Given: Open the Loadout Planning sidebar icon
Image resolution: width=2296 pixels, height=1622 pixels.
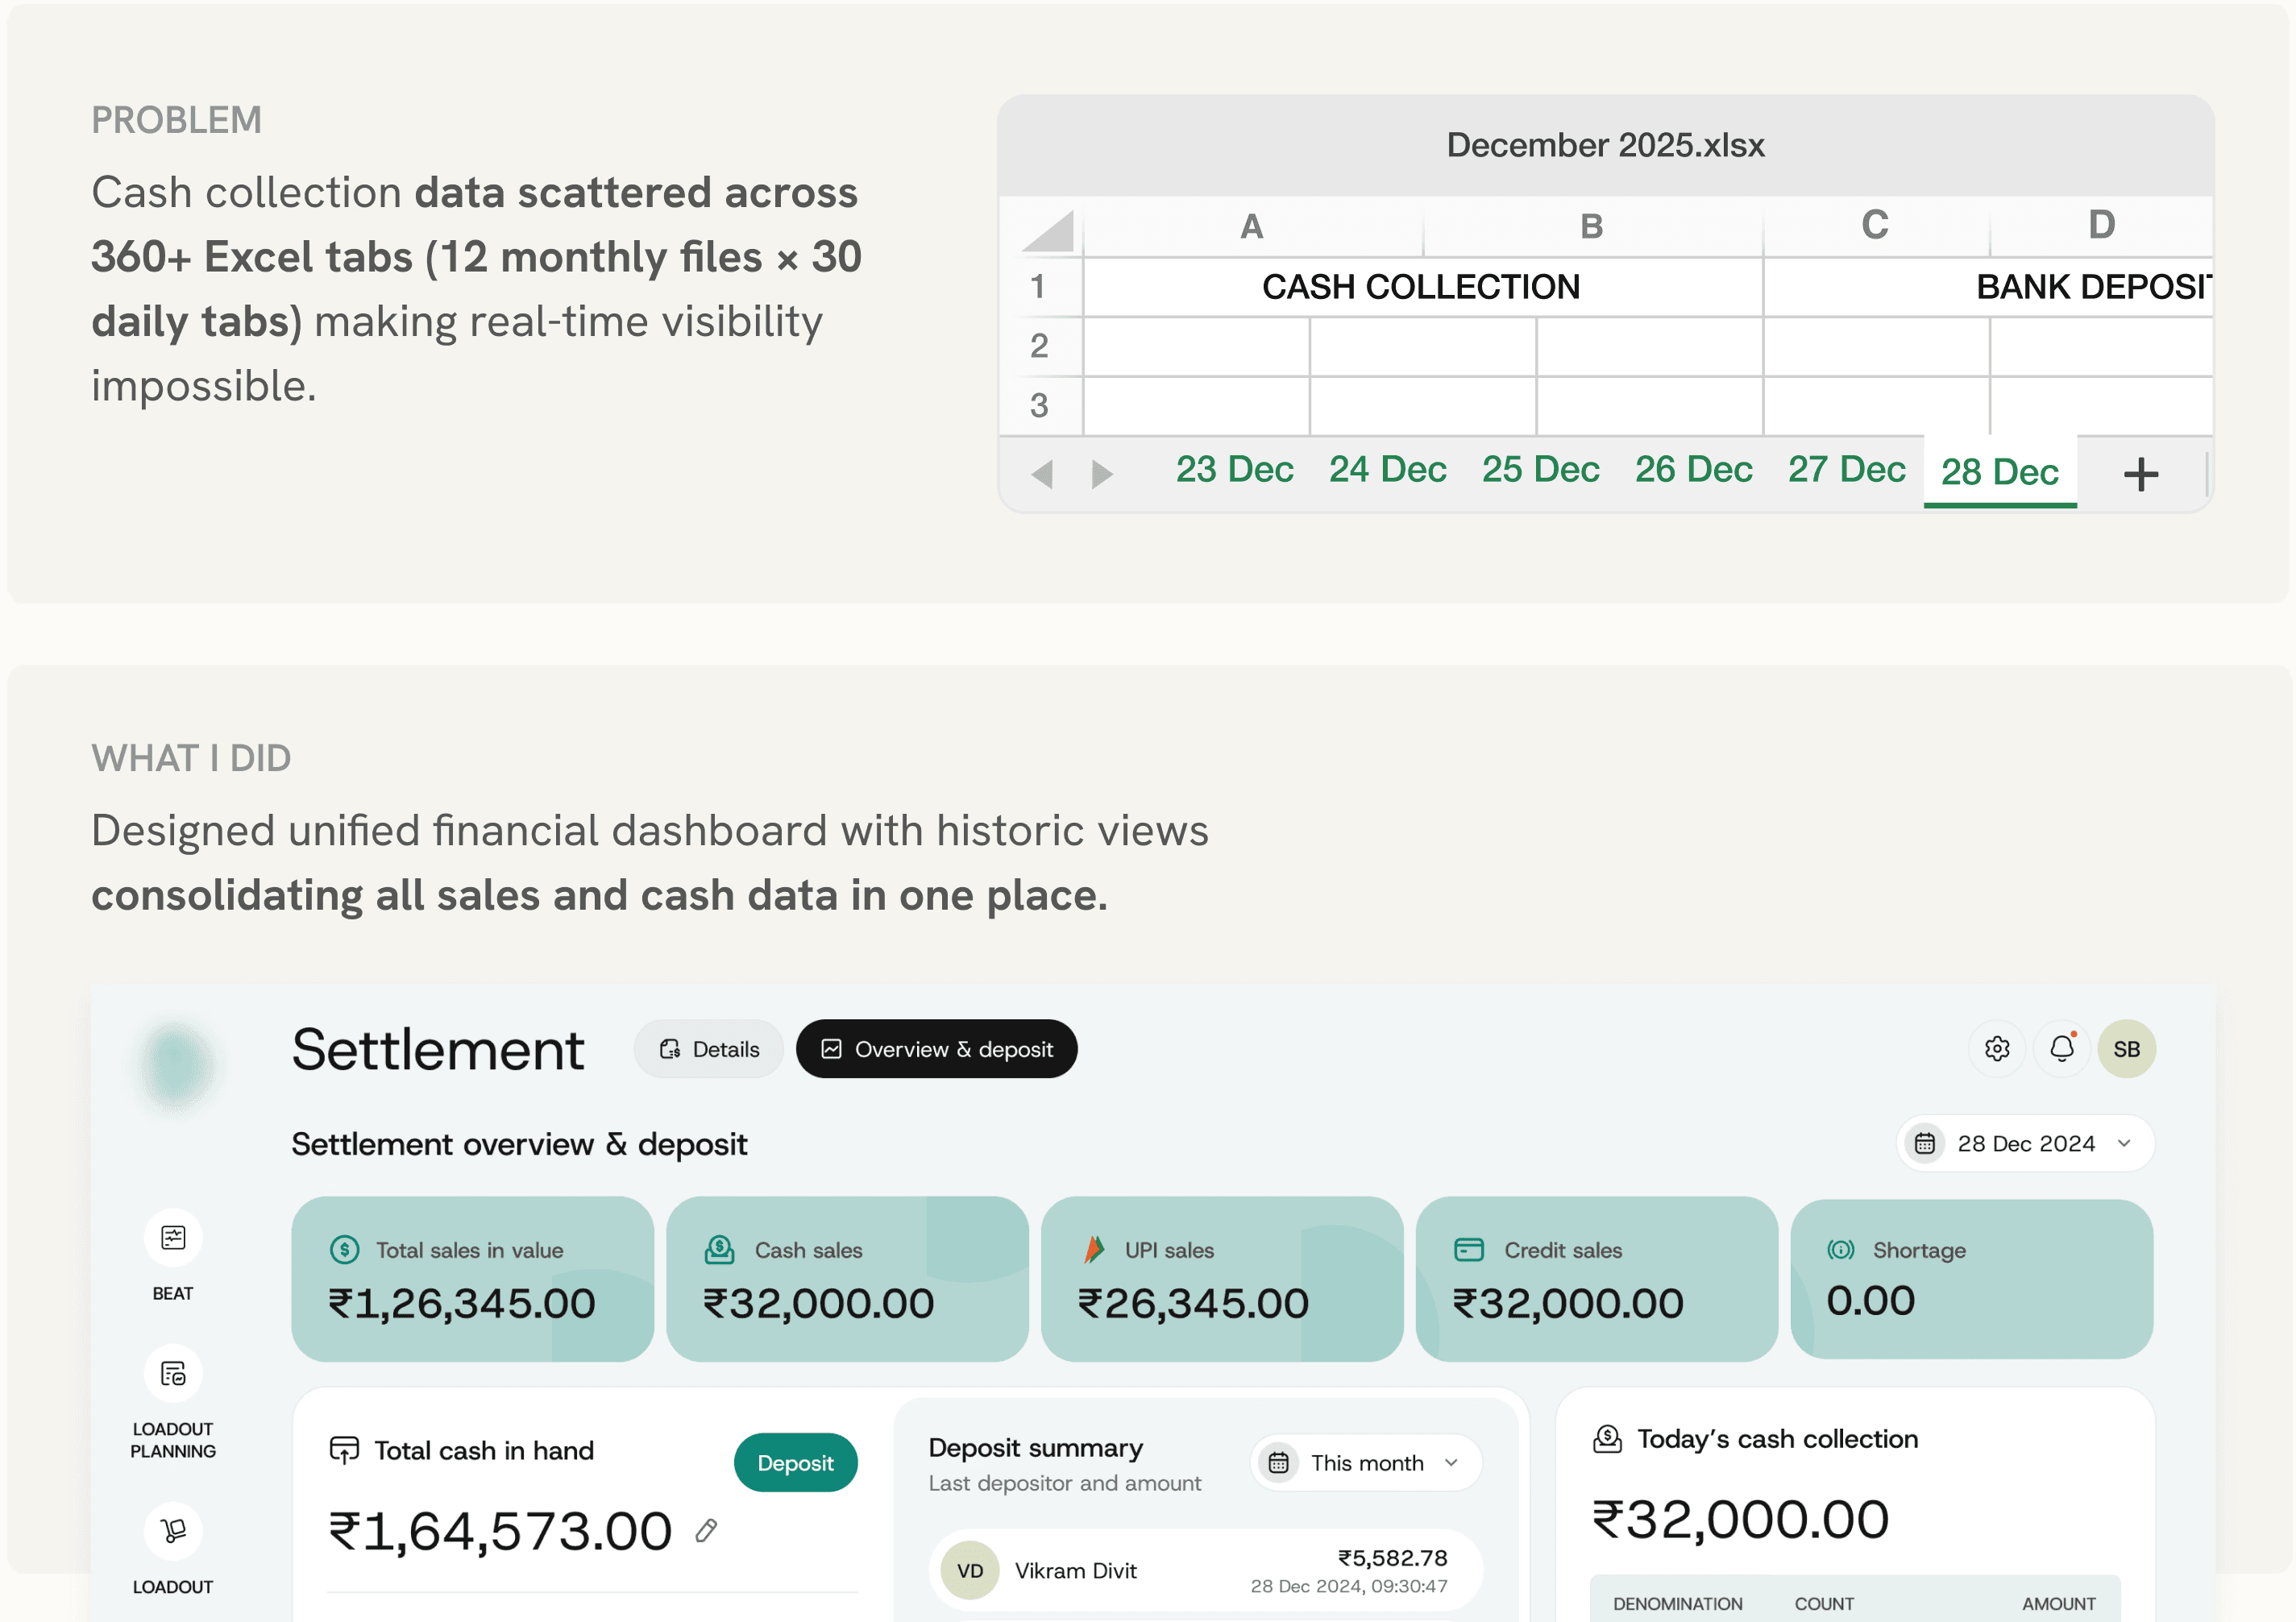Looking at the screenshot, I should point(173,1374).
